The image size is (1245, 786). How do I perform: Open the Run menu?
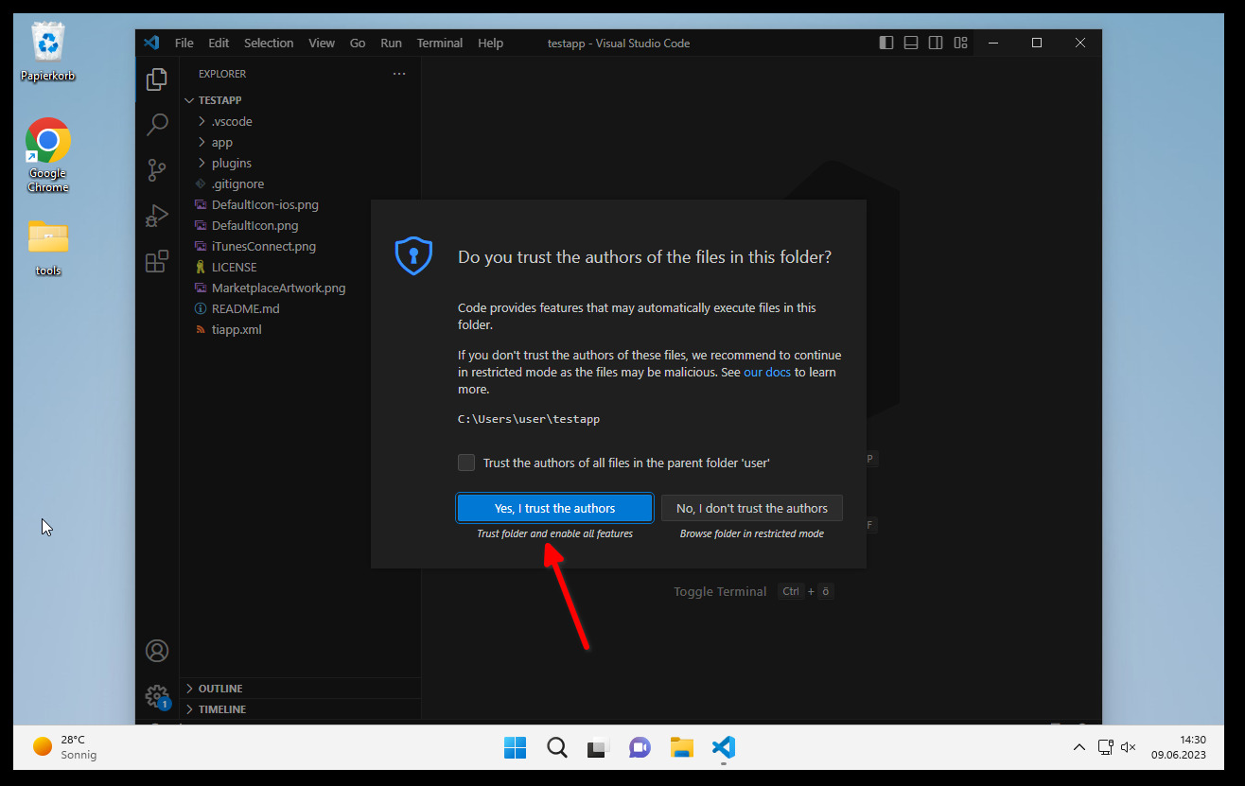[x=391, y=43]
